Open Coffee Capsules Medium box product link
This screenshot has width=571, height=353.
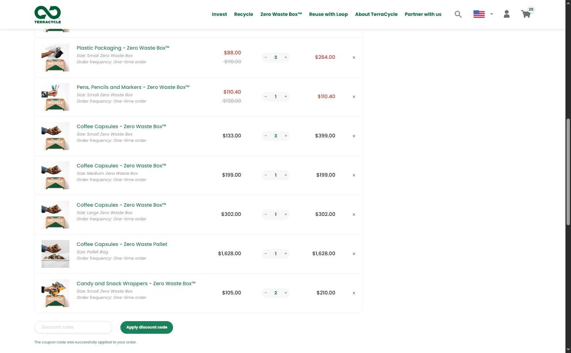tap(121, 166)
